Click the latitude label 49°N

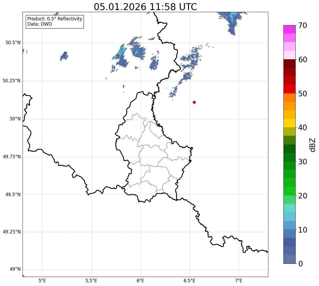point(15,269)
